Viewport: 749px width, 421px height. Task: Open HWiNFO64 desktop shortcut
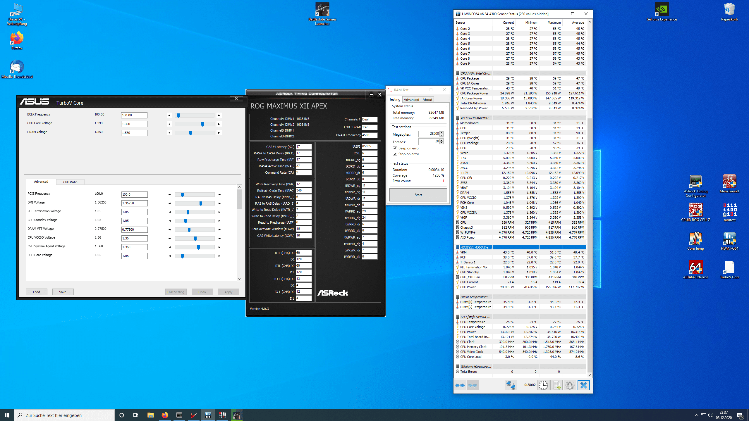tap(729, 241)
